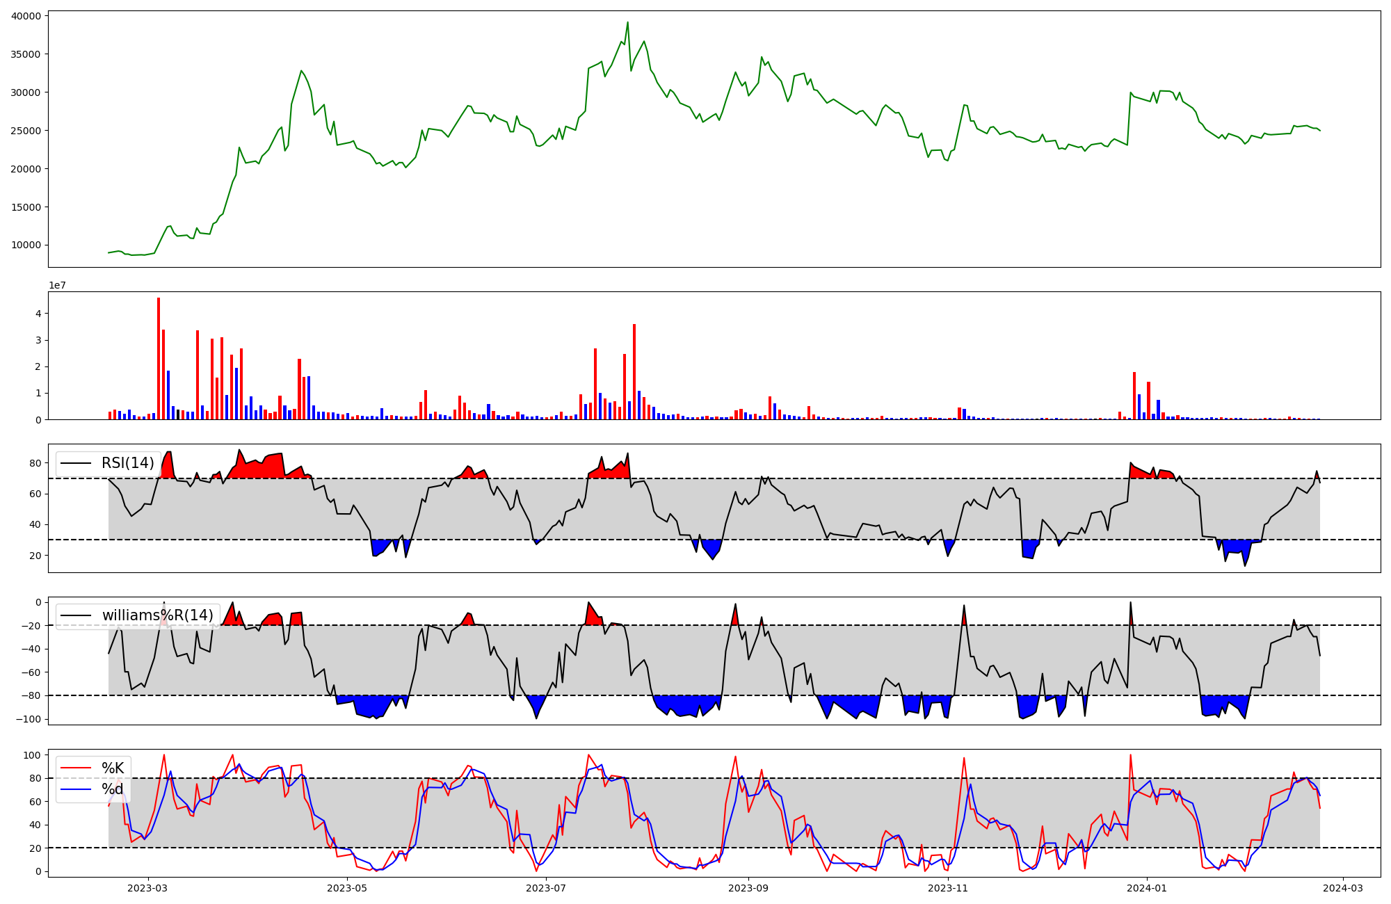The width and height of the screenshot is (1391, 904).
Task: Click the 2023-07 x-axis date label
Action: pos(546,888)
